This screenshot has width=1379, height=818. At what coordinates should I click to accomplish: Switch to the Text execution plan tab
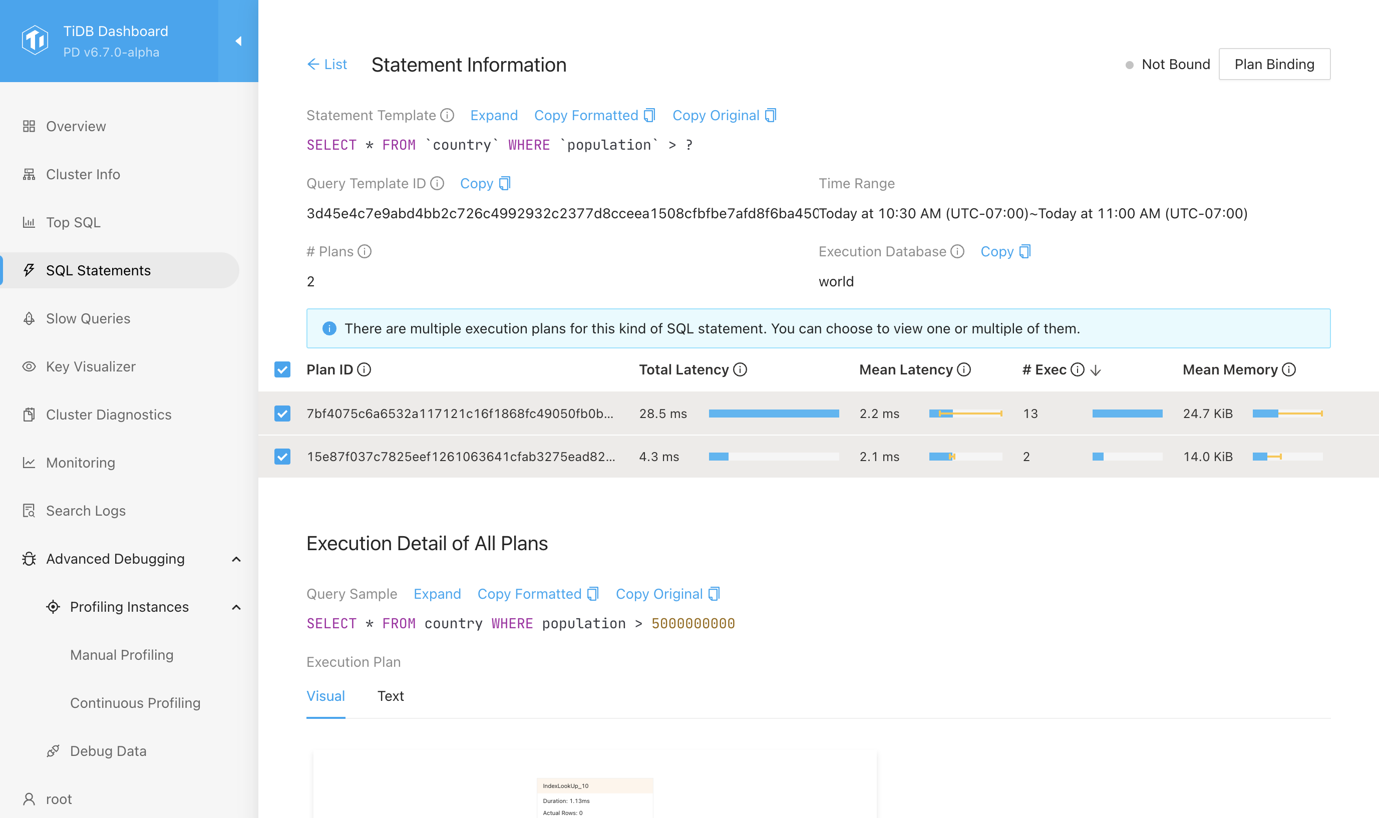click(390, 696)
